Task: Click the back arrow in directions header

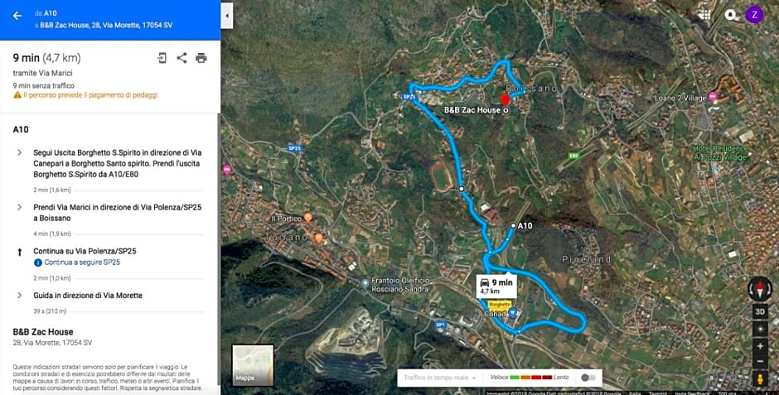Action: (17, 16)
